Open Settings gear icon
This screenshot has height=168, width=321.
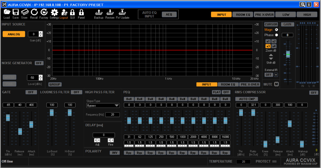[54, 12]
